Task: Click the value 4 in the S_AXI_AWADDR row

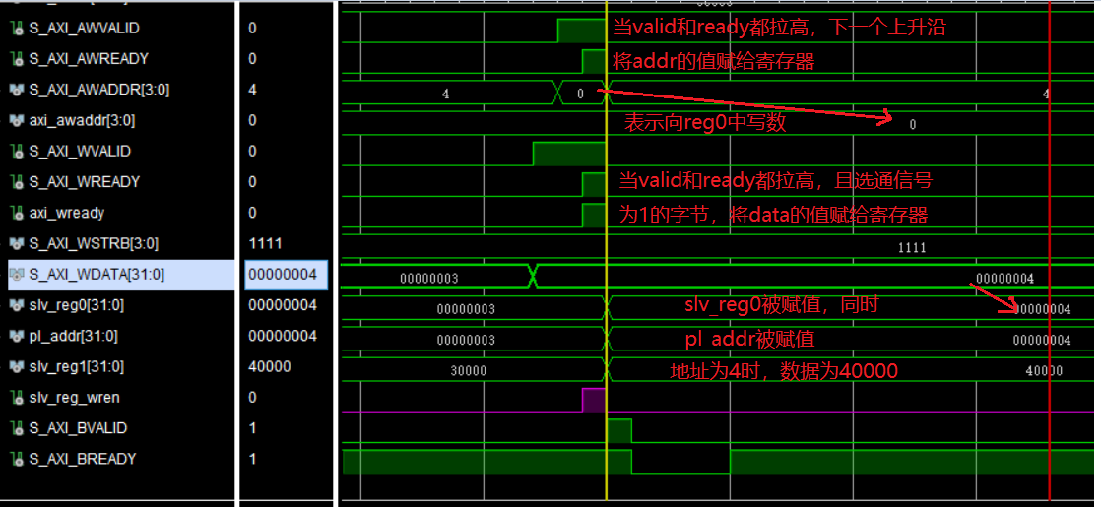Action: 252,90
